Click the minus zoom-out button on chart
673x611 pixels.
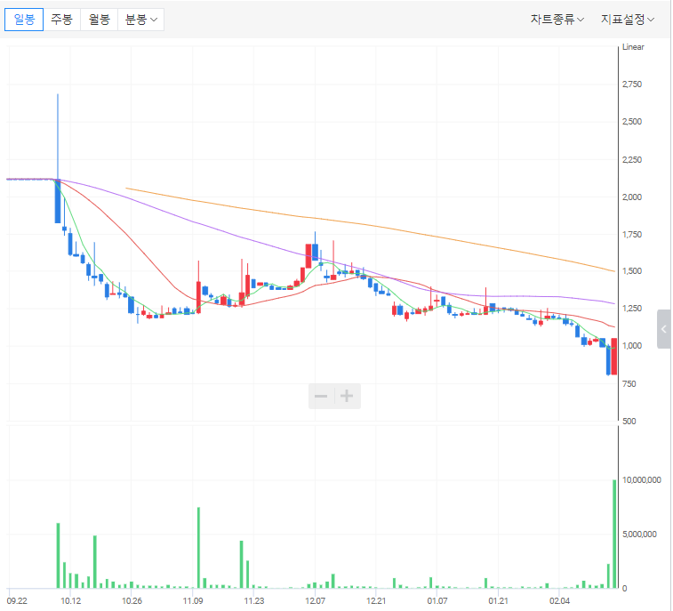click(x=321, y=396)
